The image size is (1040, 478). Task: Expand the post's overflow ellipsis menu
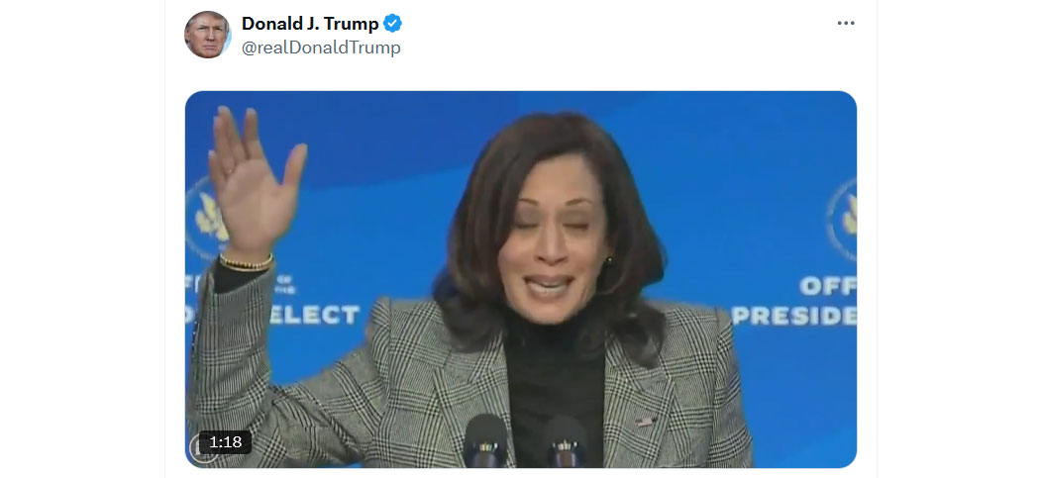click(846, 23)
